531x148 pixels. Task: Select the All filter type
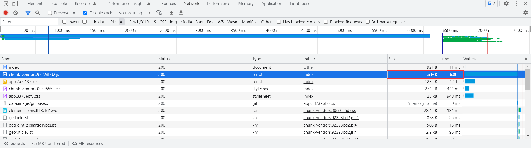point(122,22)
